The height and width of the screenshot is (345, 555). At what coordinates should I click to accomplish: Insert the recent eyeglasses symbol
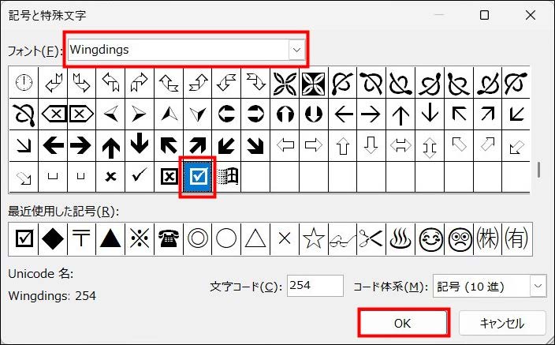(x=343, y=239)
